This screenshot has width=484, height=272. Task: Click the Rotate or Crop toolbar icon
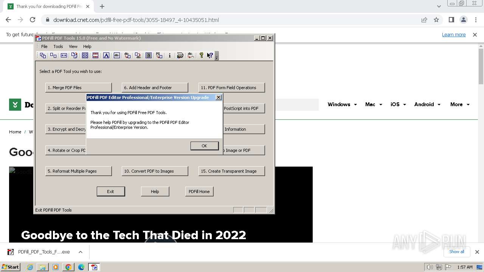[74, 56]
